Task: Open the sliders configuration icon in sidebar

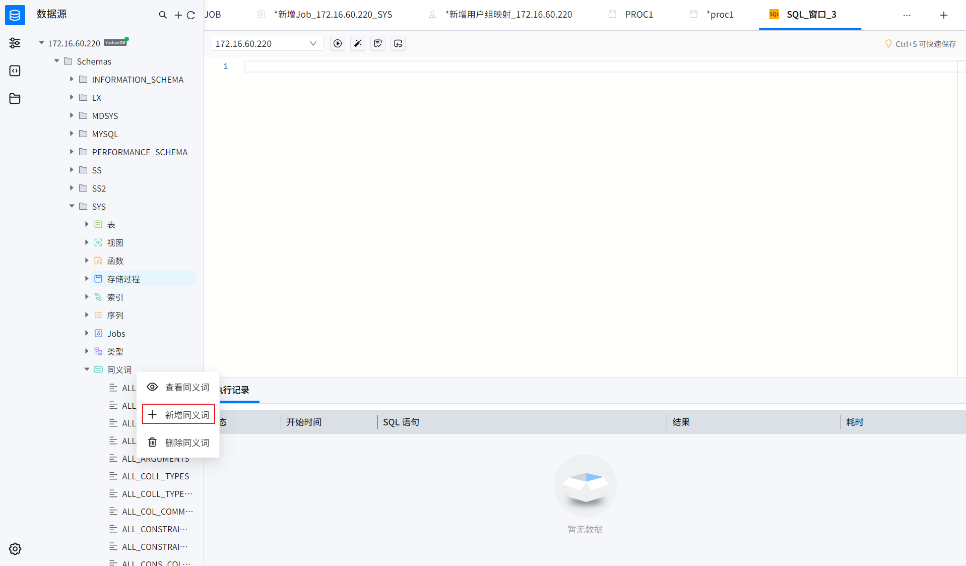Action: pyautogui.click(x=15, y=43)
